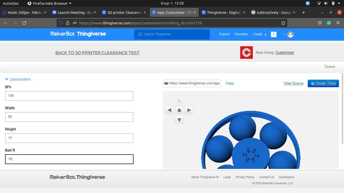
Task: Open the Activities overview
Action: click(x=11, y=3)
